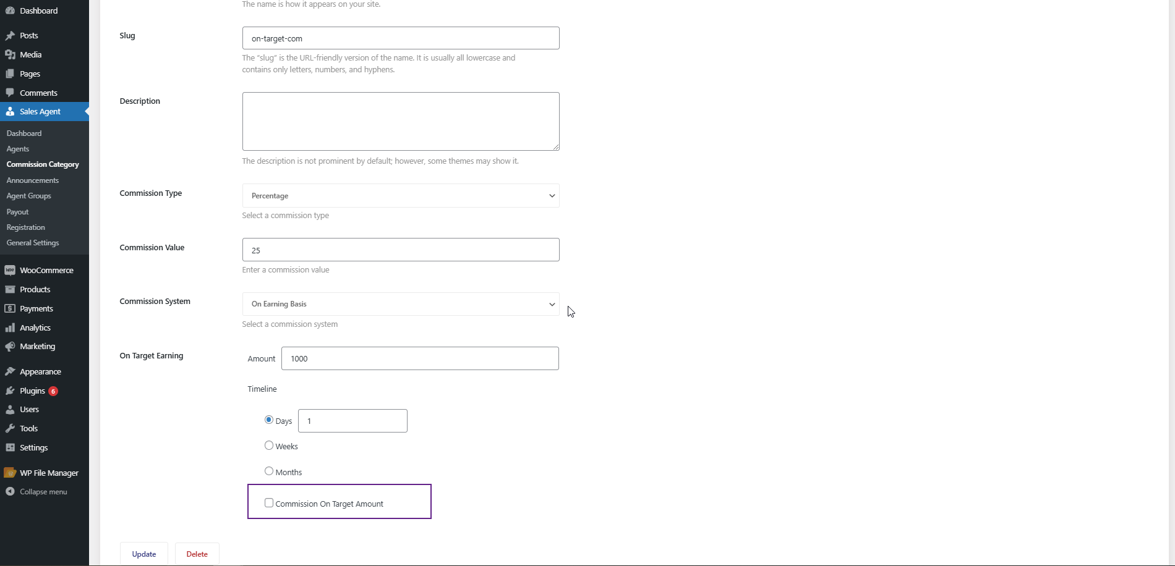The width and height of the screenshot is (1175, 566).
Task: Click the Media library icon
Action: pos(10,54)
